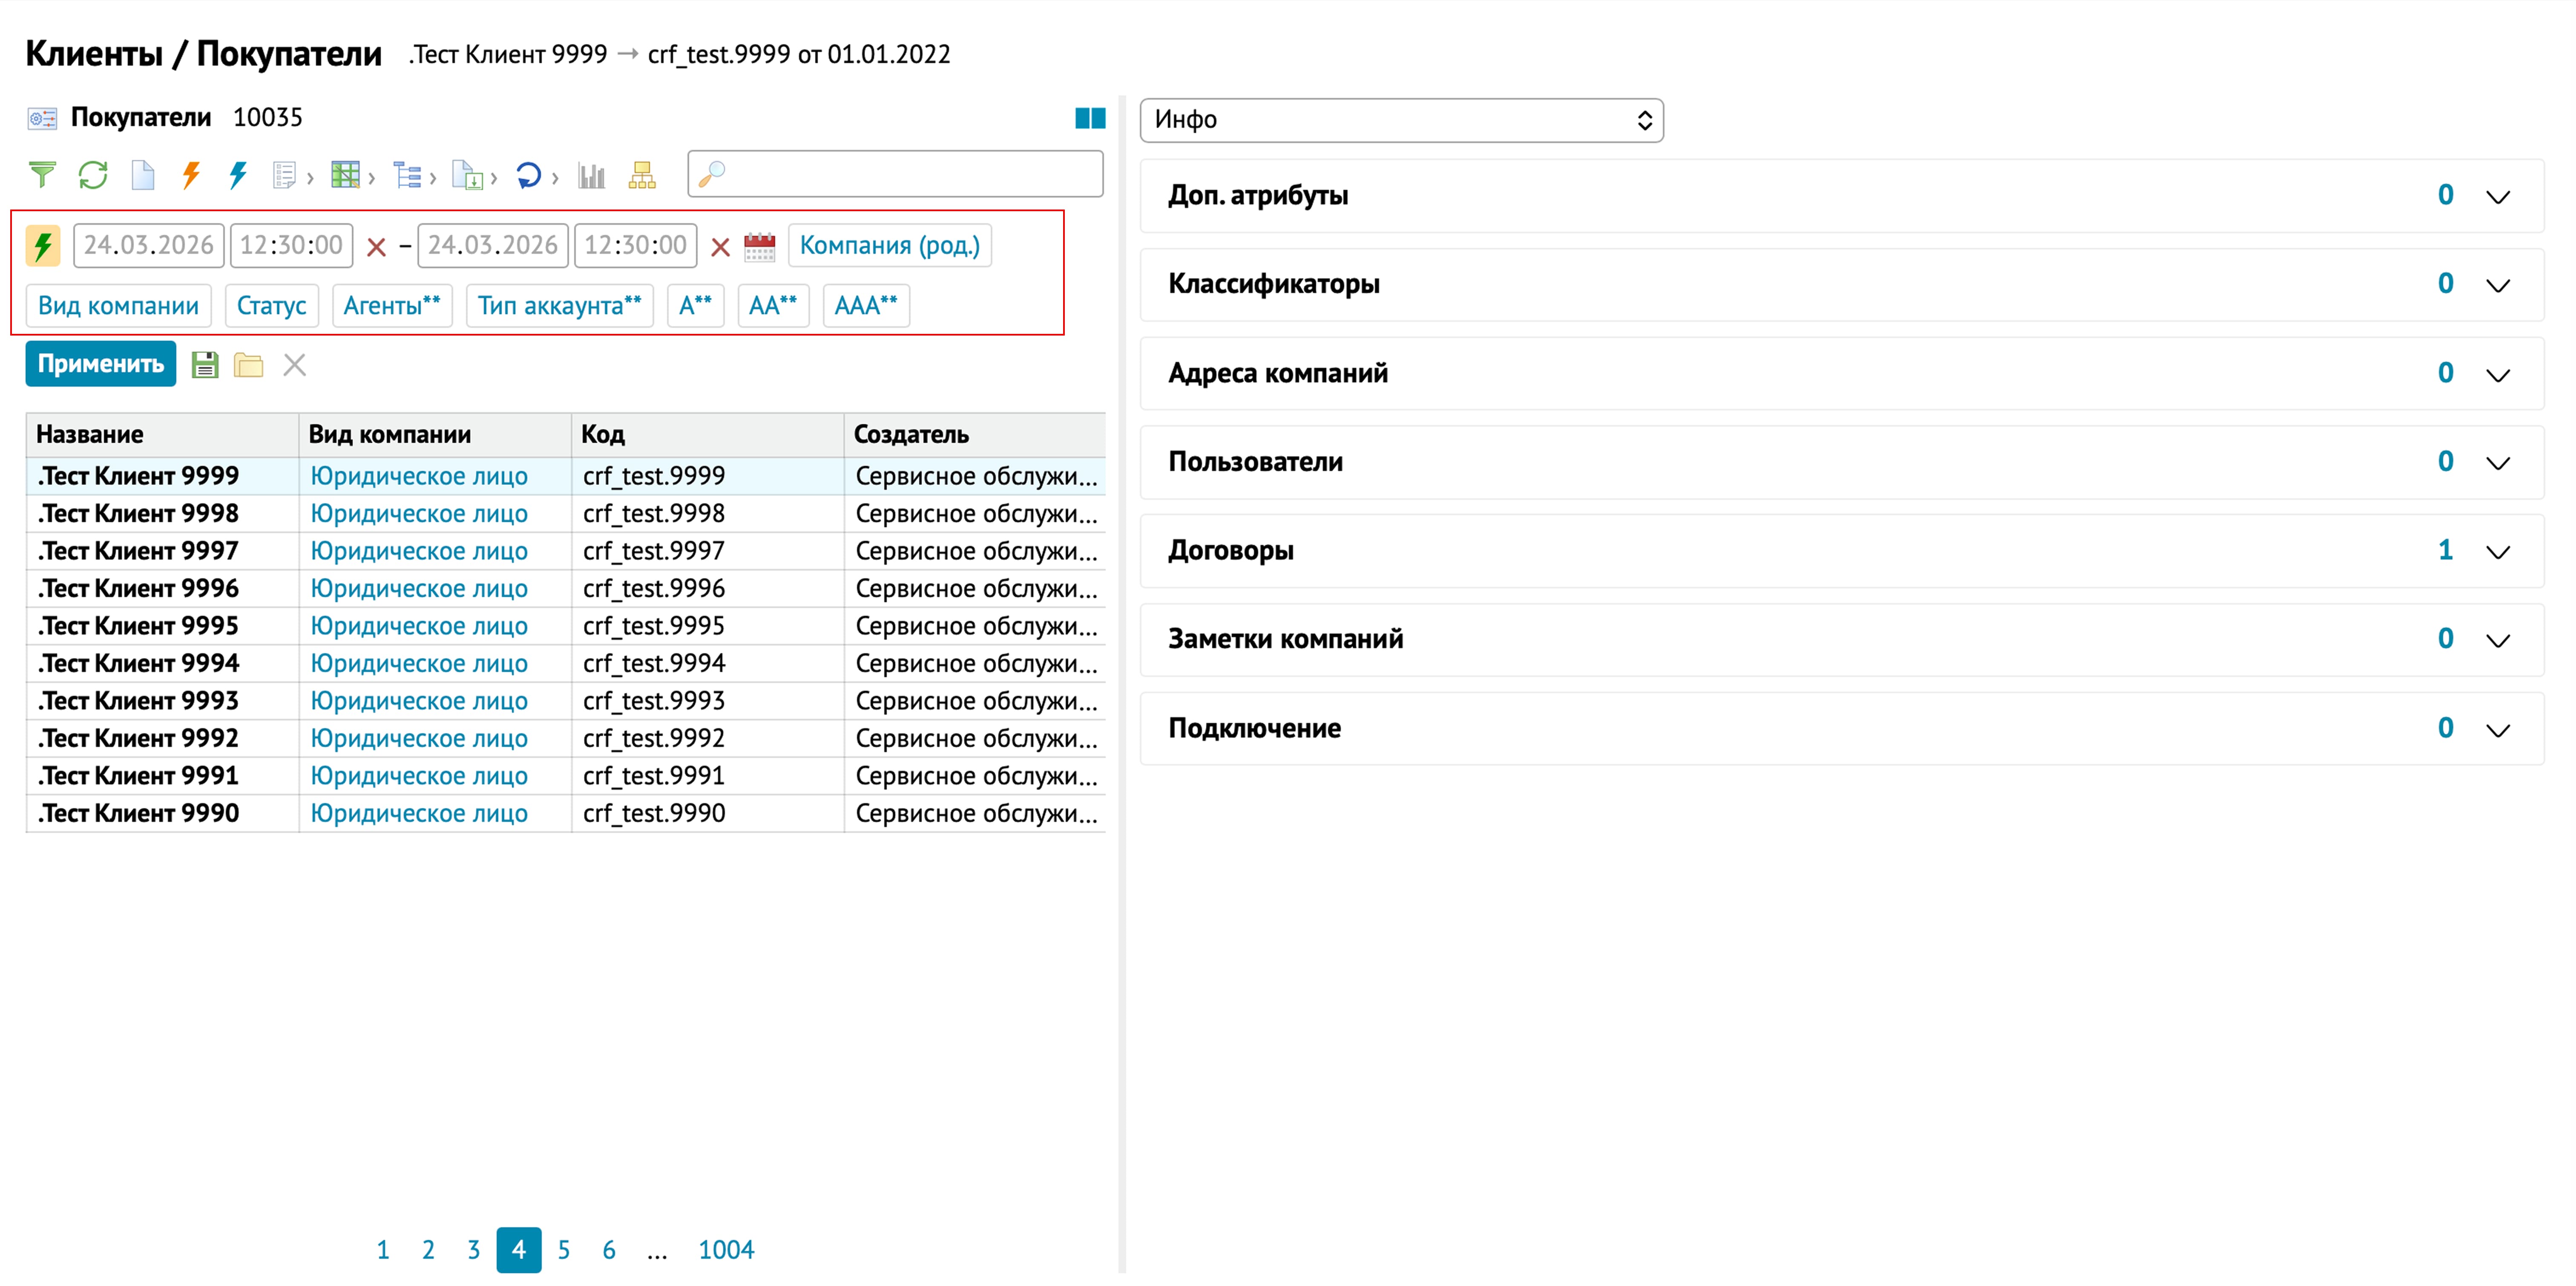Click the green funnel filter icon

[42, 175]
